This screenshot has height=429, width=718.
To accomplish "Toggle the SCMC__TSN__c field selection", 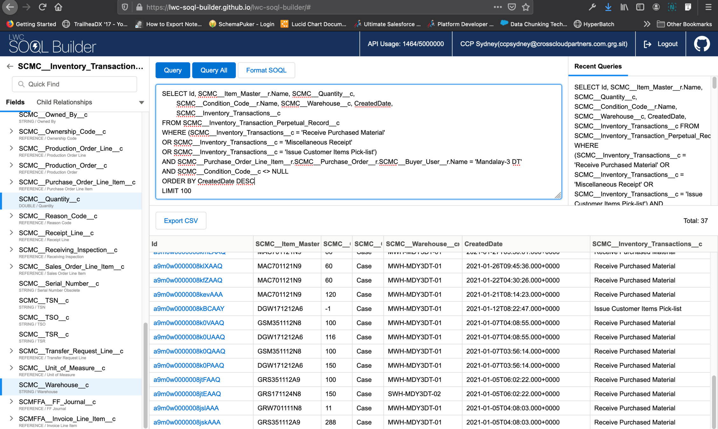I will pos(44,301).
